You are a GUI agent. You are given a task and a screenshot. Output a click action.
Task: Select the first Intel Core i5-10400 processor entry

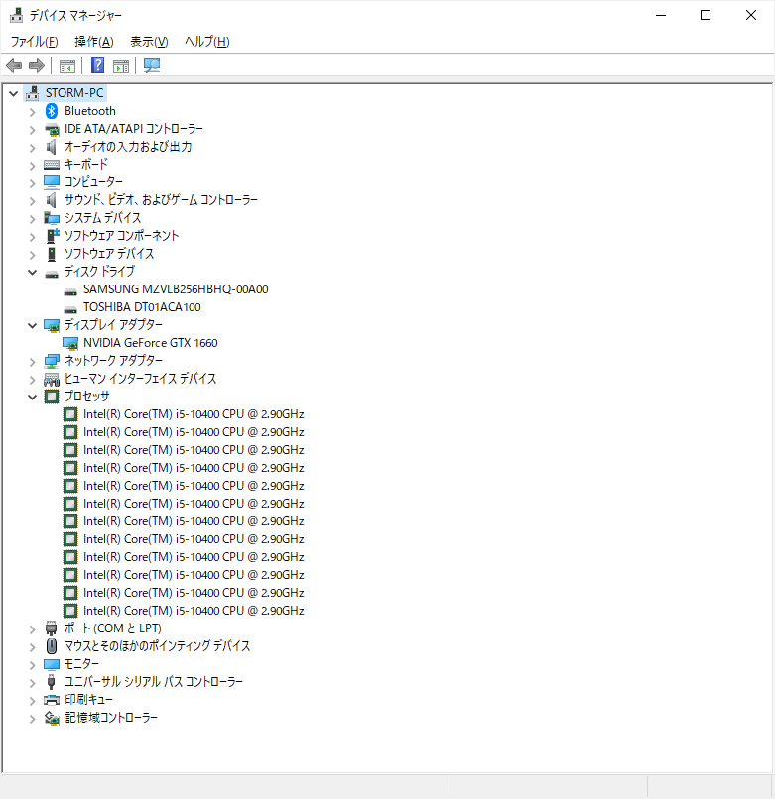click(x=194, y=414)
